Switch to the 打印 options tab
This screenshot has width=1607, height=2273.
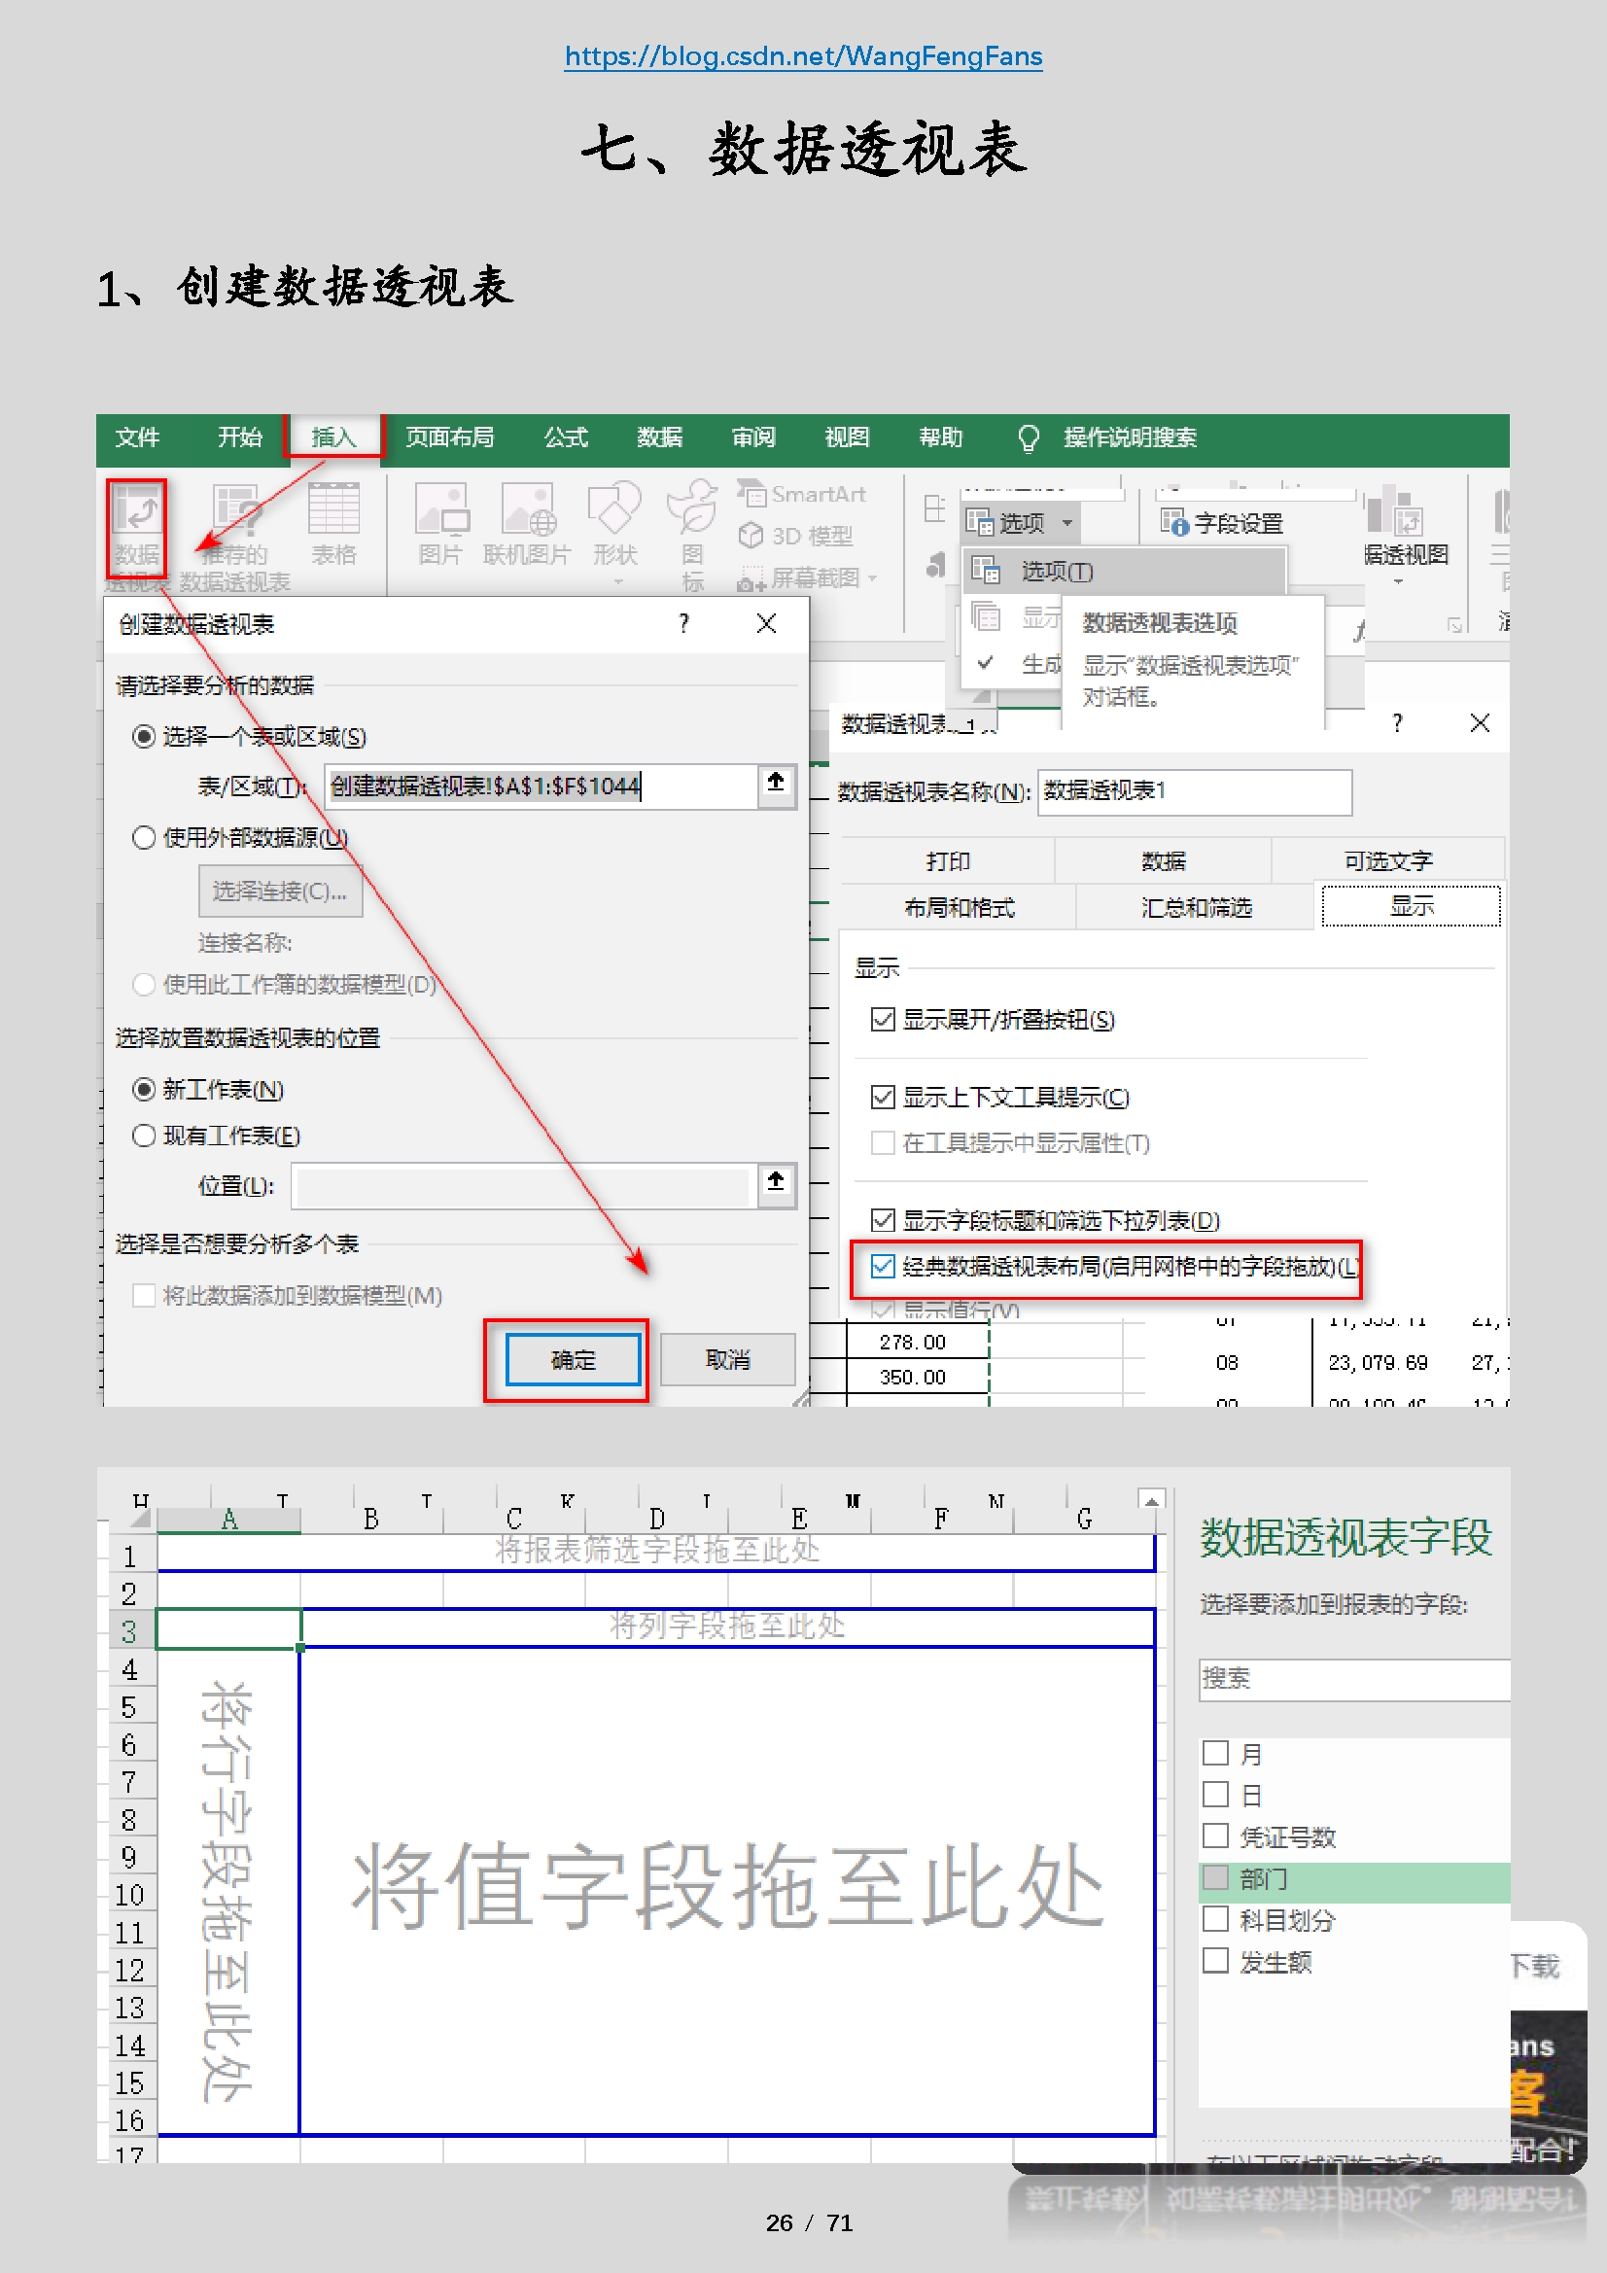click(948, 861)
